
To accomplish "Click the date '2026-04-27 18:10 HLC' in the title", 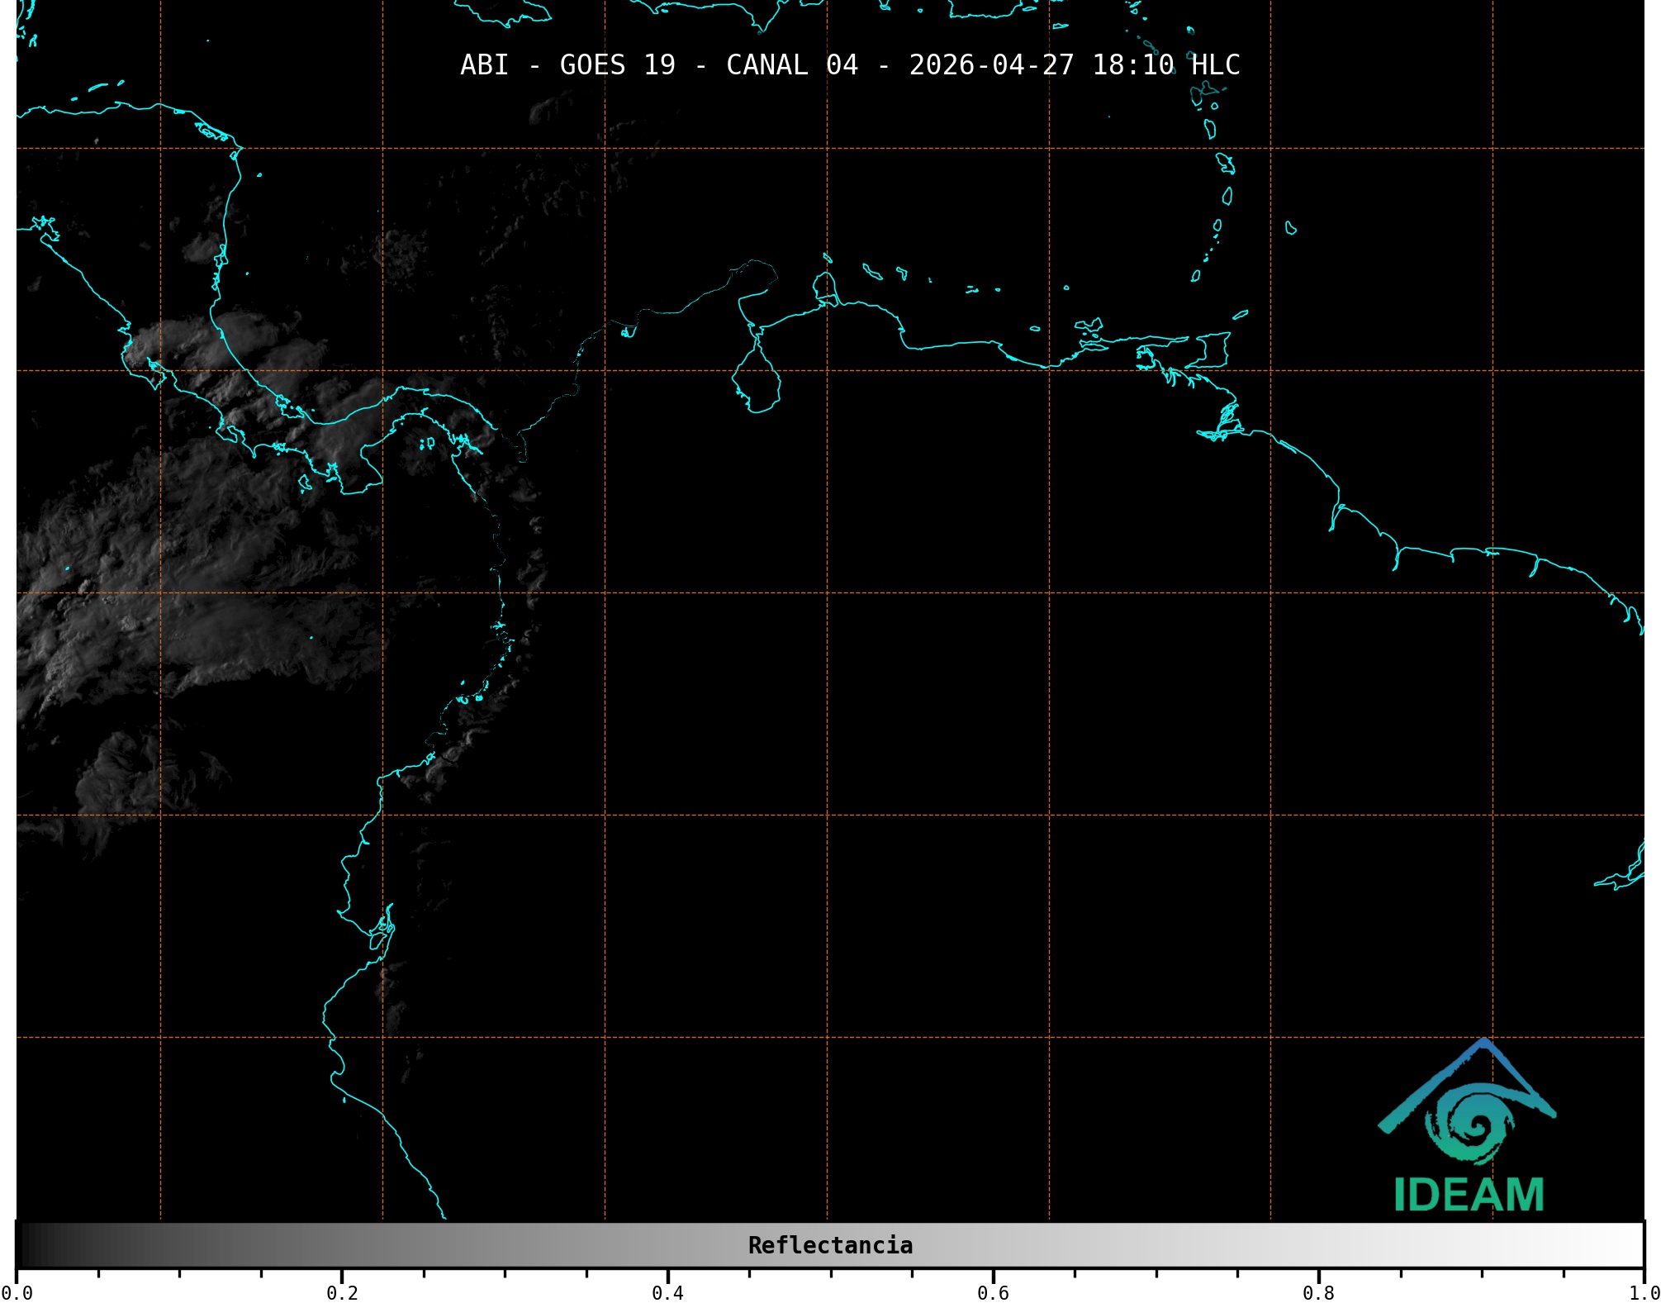I will tap(1074, 65).
